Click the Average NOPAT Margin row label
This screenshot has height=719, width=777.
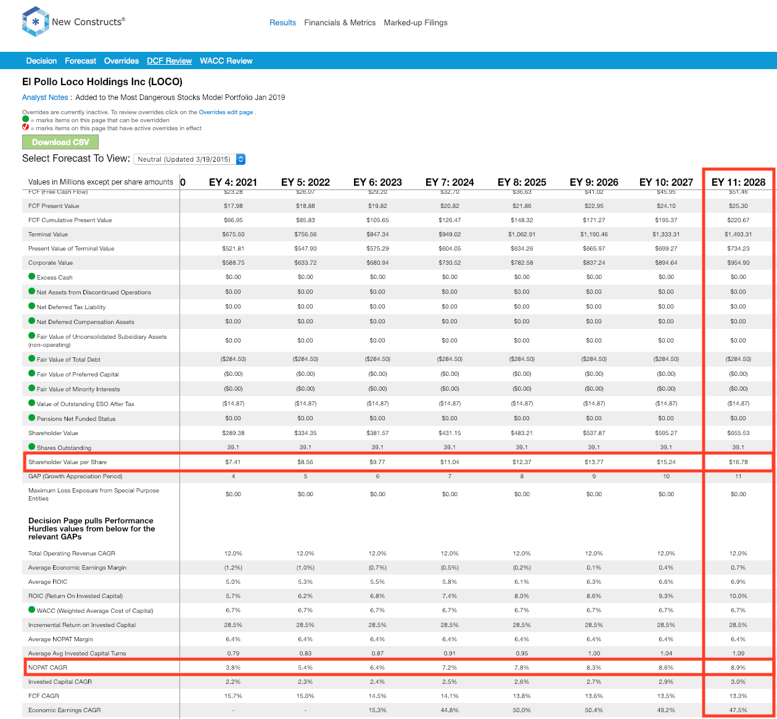pos(60,639)
